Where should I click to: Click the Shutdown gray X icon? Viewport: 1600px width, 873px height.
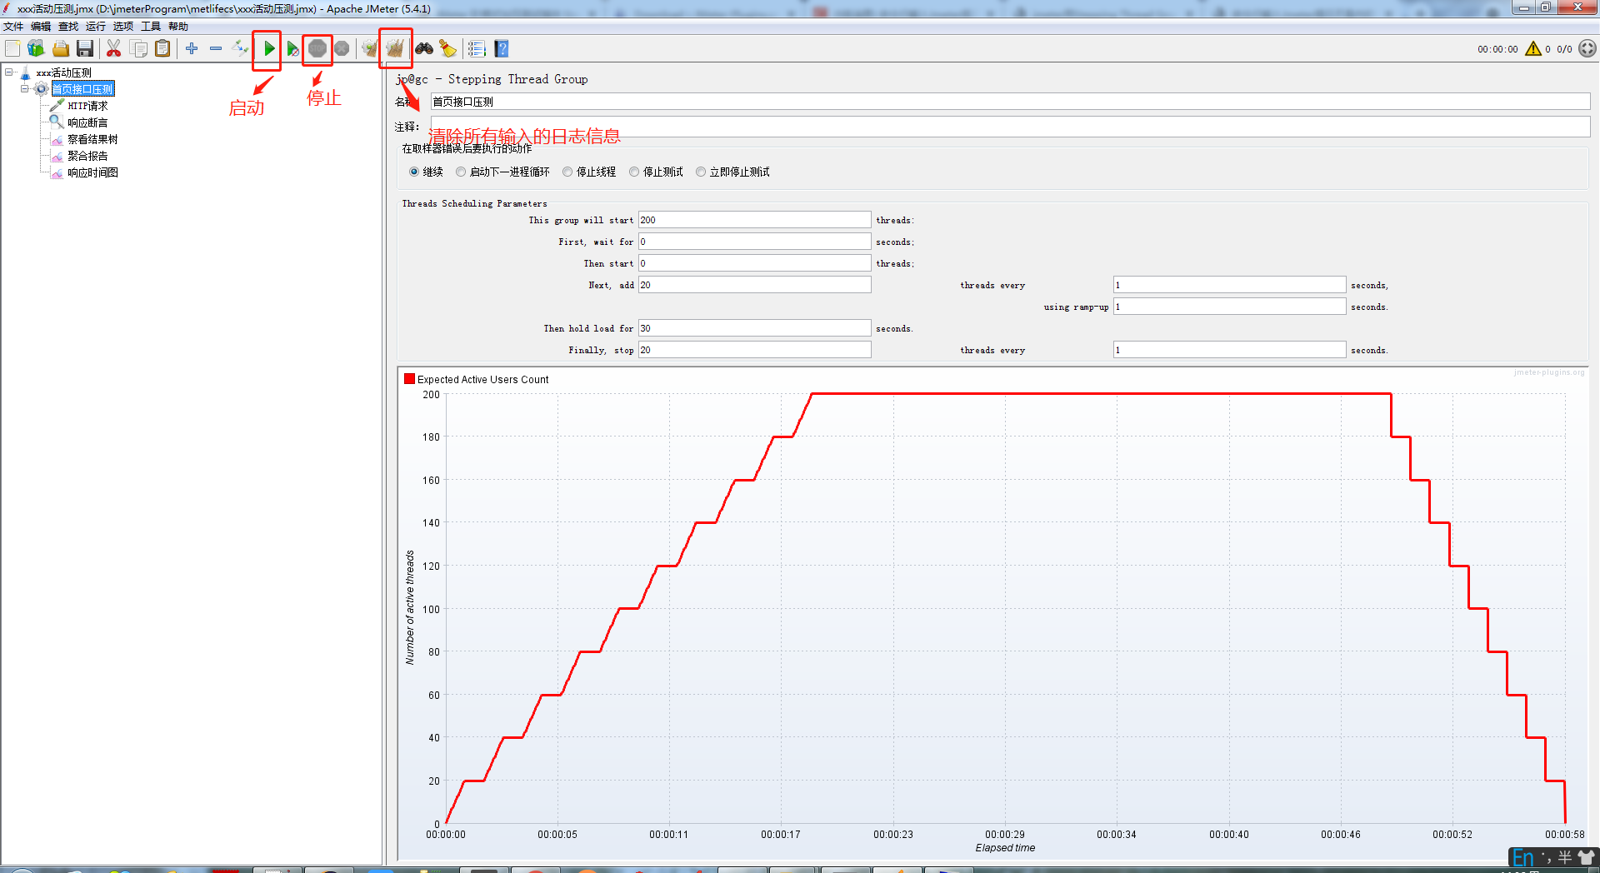click(x=342, y=48)
